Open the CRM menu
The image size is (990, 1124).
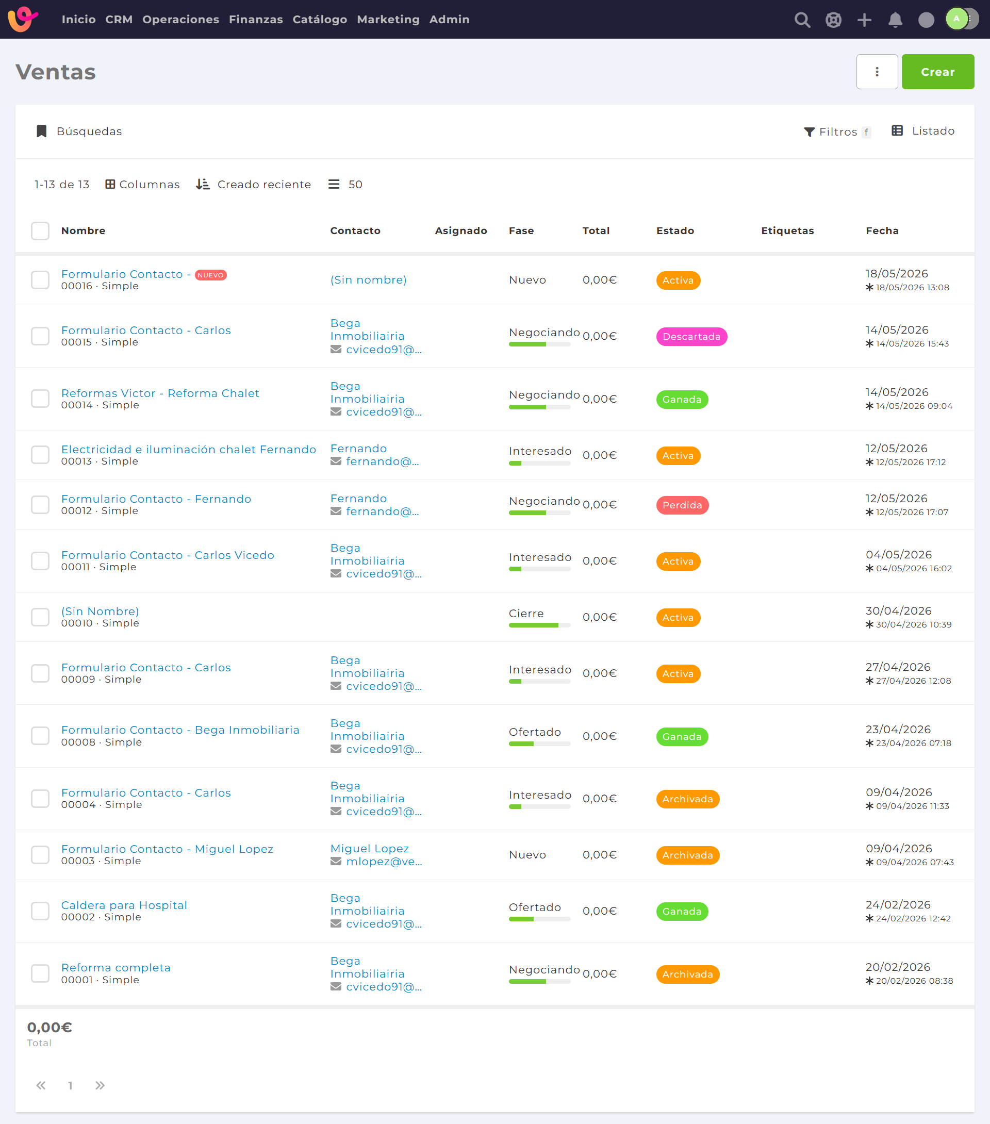119,19
